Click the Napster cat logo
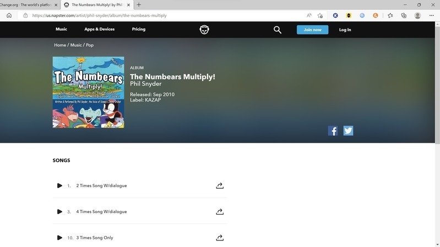Screen dimensions: 440x247 tap(204, 30)
